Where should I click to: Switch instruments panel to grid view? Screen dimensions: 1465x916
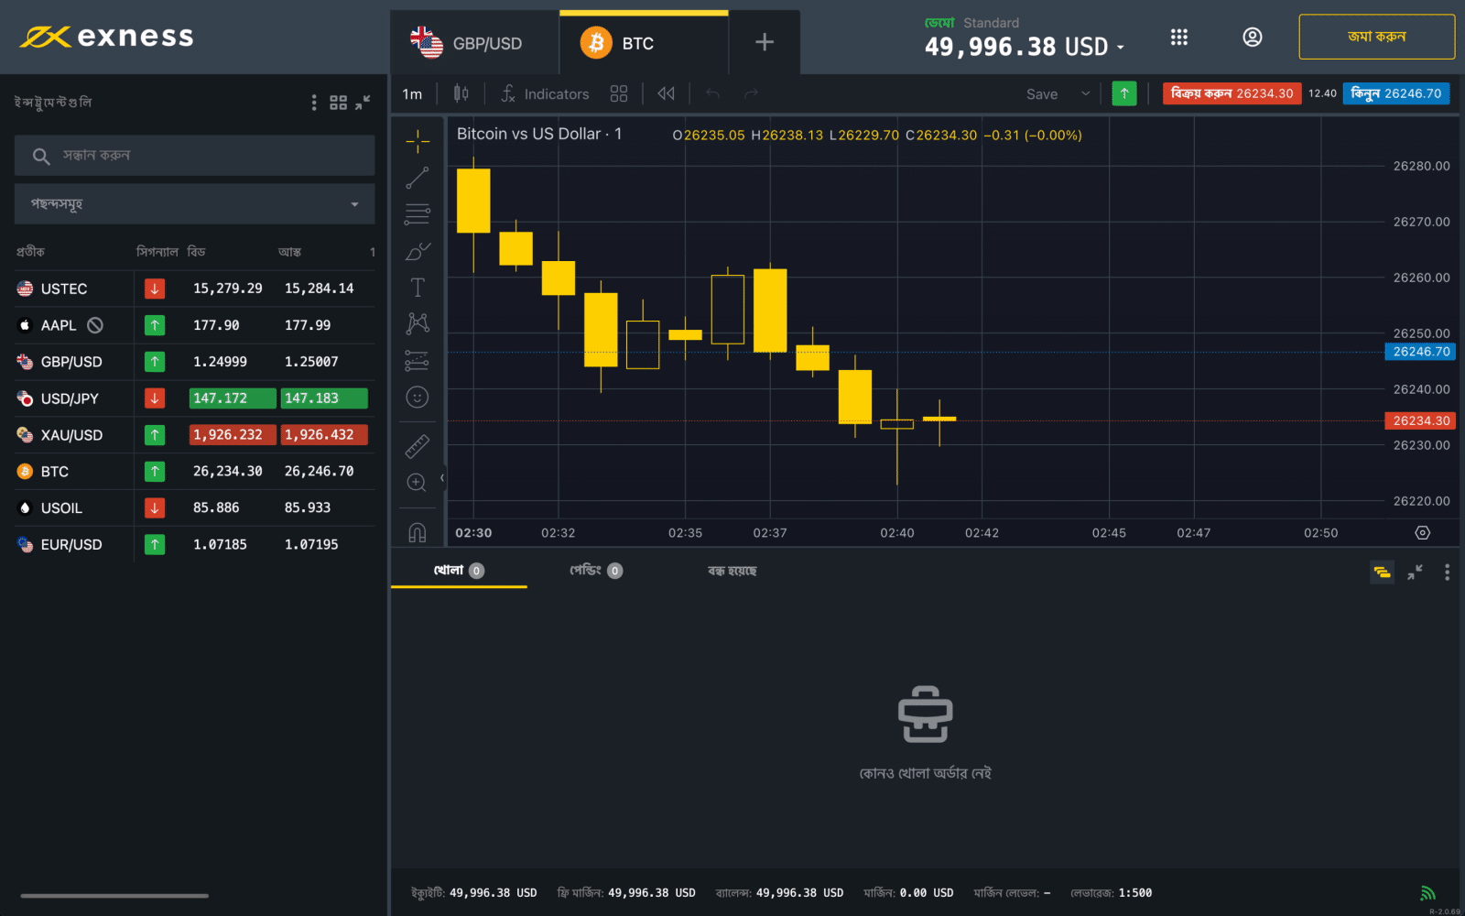point(339,103)
